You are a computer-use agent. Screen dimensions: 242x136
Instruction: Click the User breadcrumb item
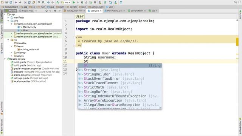(x=110, y=7)
